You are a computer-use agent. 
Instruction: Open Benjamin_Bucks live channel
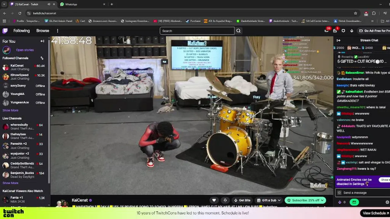point(24,175)
